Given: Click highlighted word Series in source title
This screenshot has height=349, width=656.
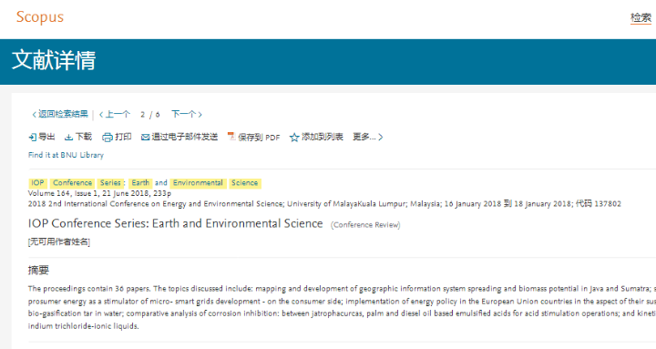Looking at the screenshot, I should click(110, 183).
